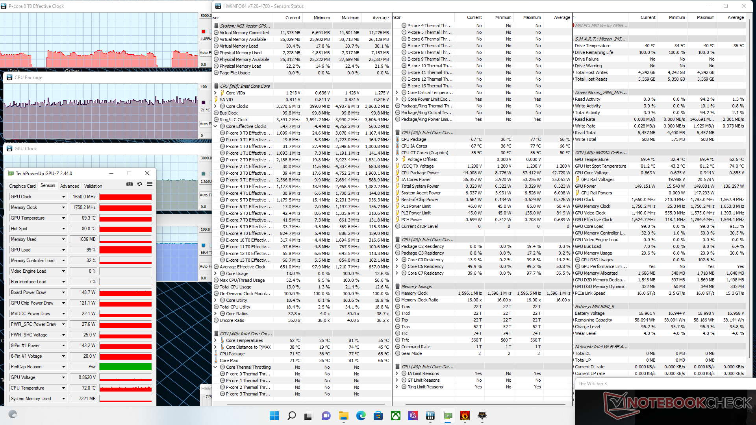Image resolution: width=756 pixels, height=425 pixels.
Task: Expand the Core VIDs tree row
Action: tap(215, 93)
